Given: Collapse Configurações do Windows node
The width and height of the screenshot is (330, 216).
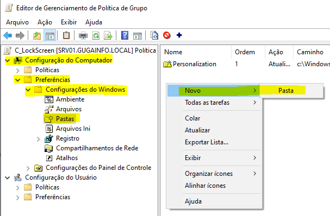Looking at the screenshot, I should 28,90.
